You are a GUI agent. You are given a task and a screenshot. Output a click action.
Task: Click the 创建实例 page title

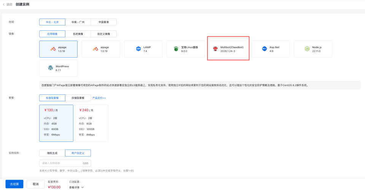pos(22,5)
